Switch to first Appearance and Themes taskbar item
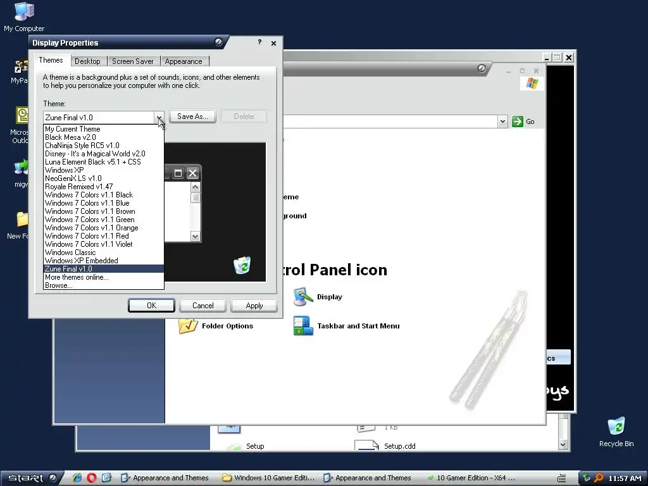Image resolution: width=648 pixels, height=486 pixels. coord(165,478)
